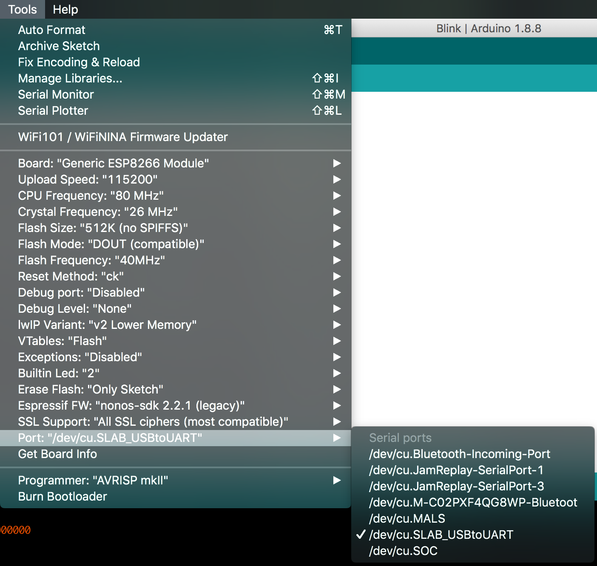Select port /dev/cu.SOC

[473, 551]
